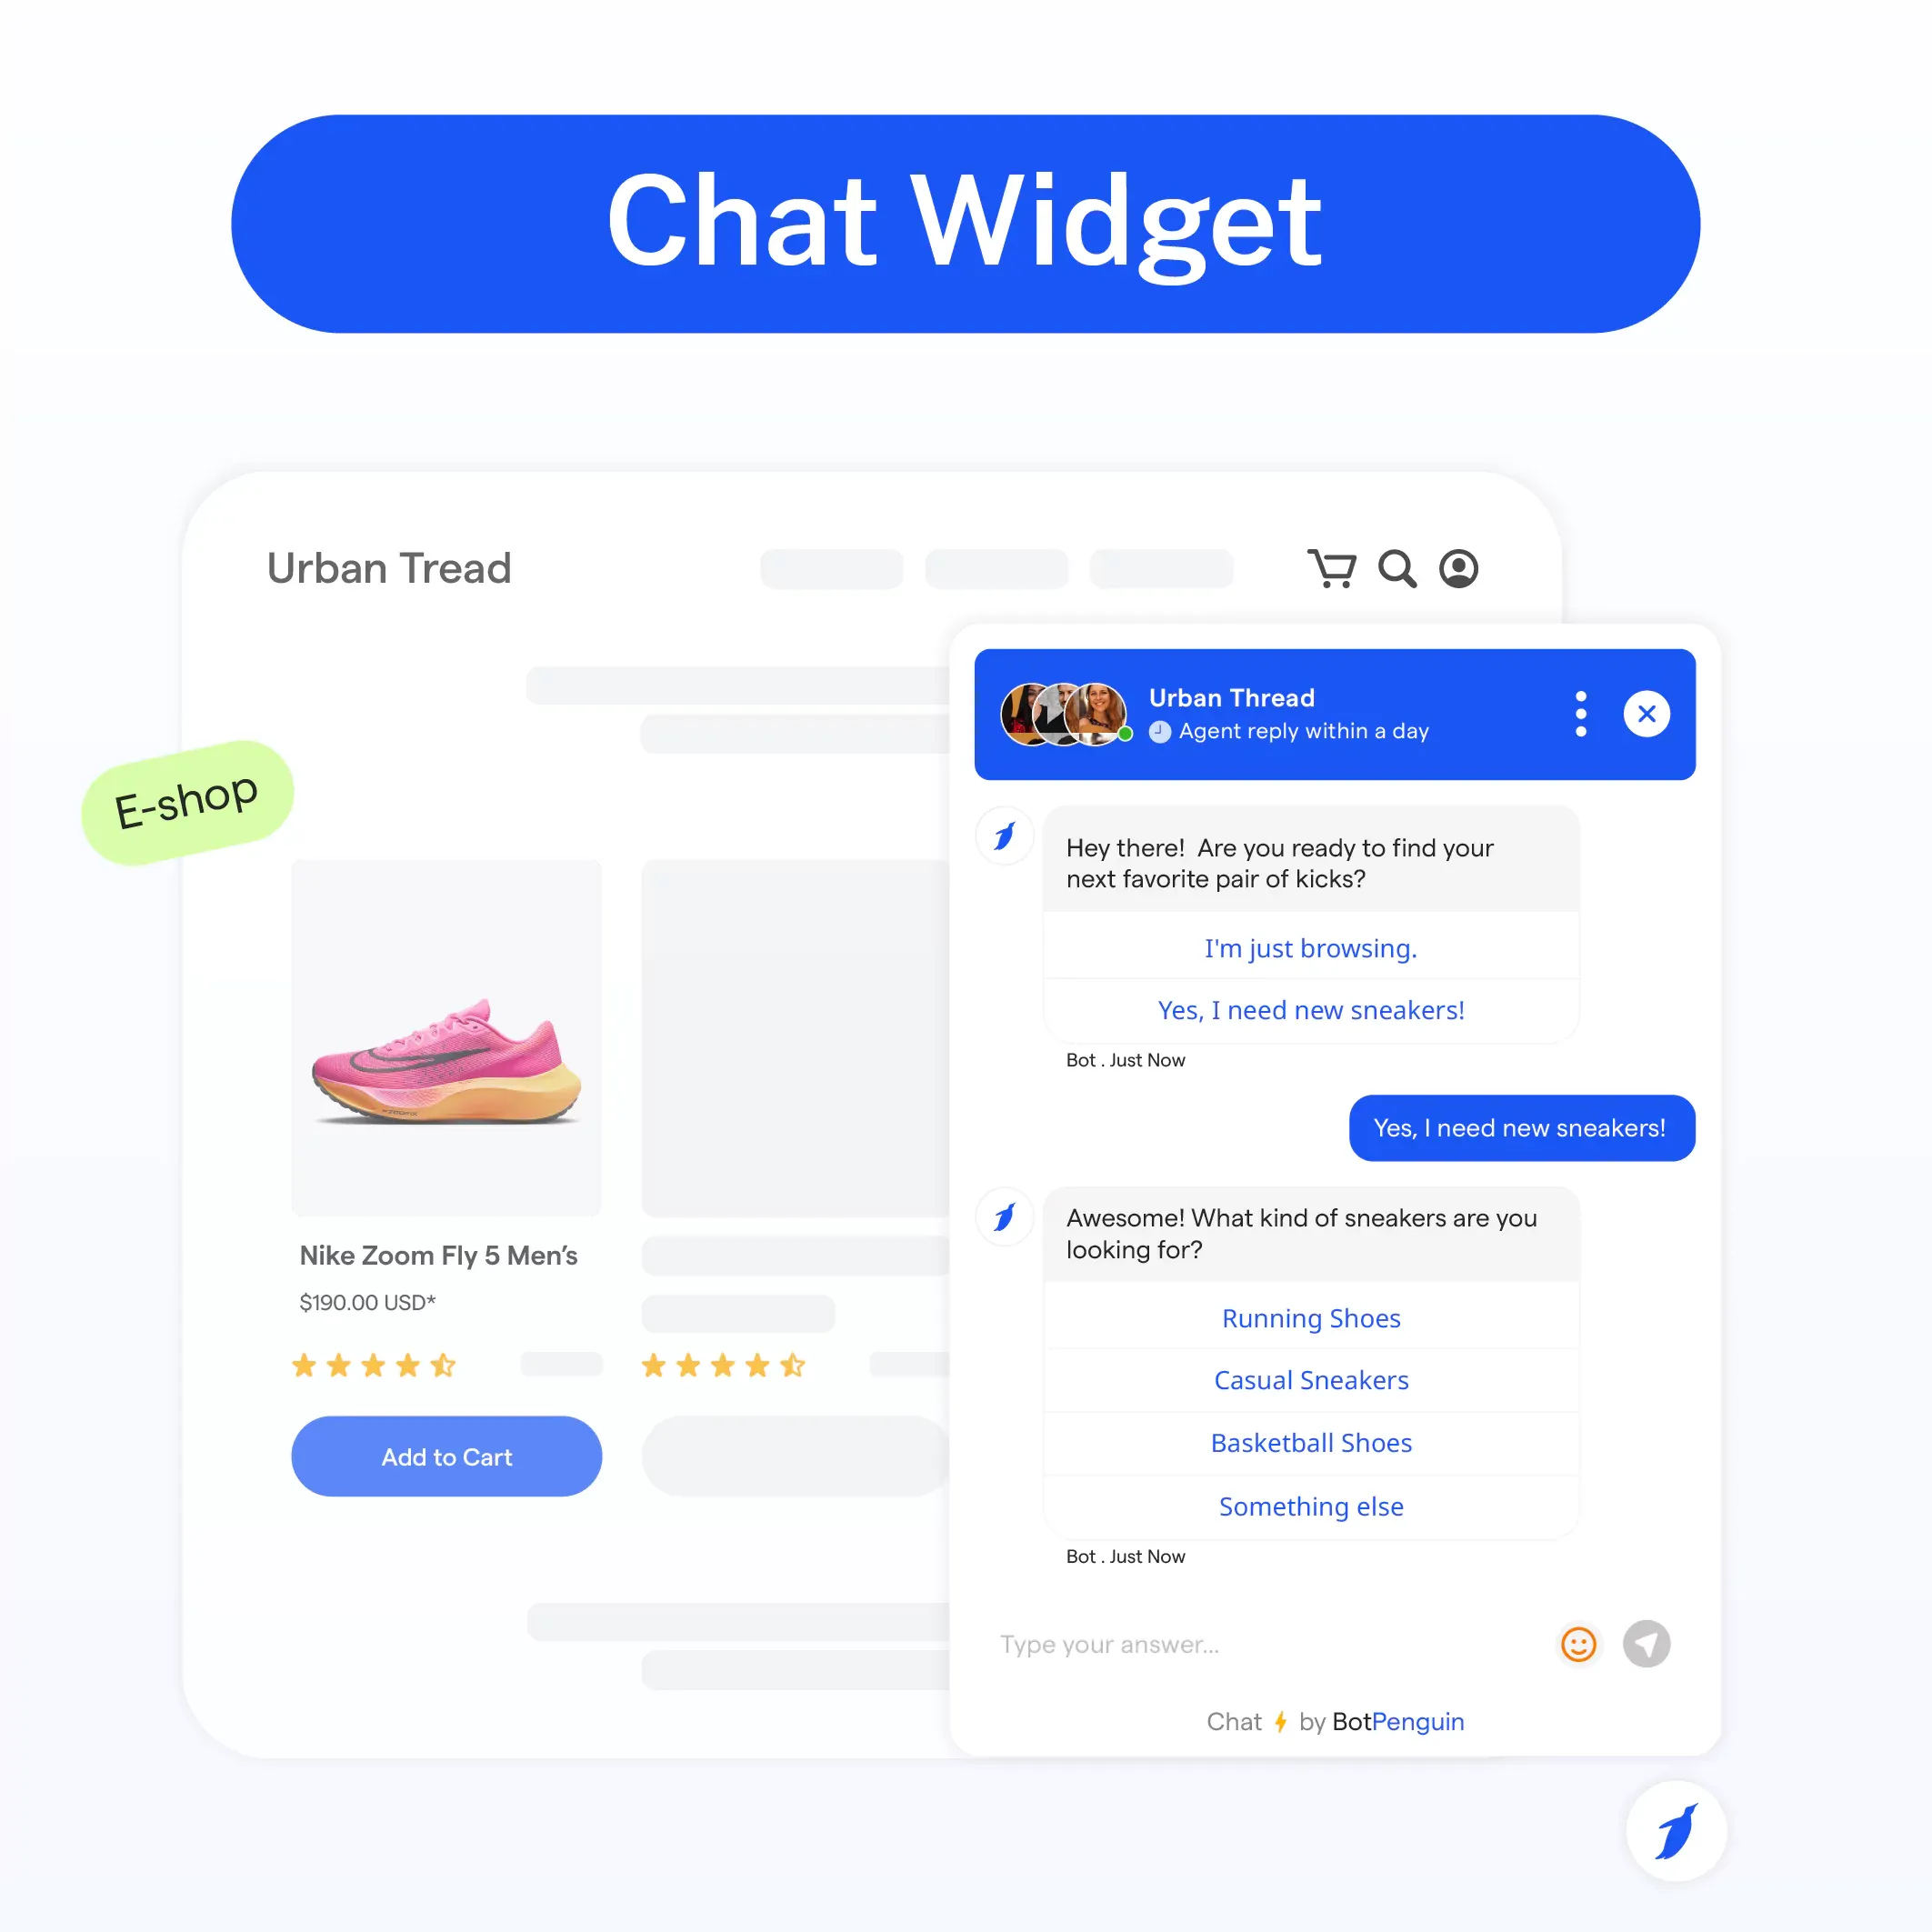Image resolution: width=1932 pixels, height=1932 pixels.
Task: Select 'Running Shoes' option in chat
Action: [1311, 1316]
